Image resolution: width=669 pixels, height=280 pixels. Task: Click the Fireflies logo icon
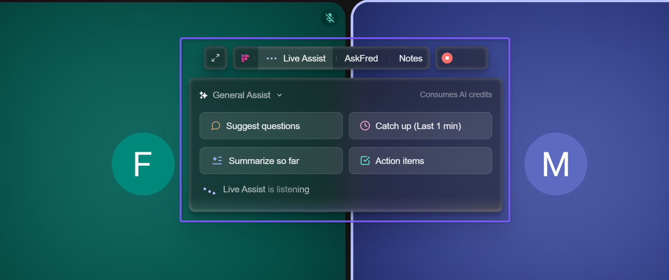245,58
